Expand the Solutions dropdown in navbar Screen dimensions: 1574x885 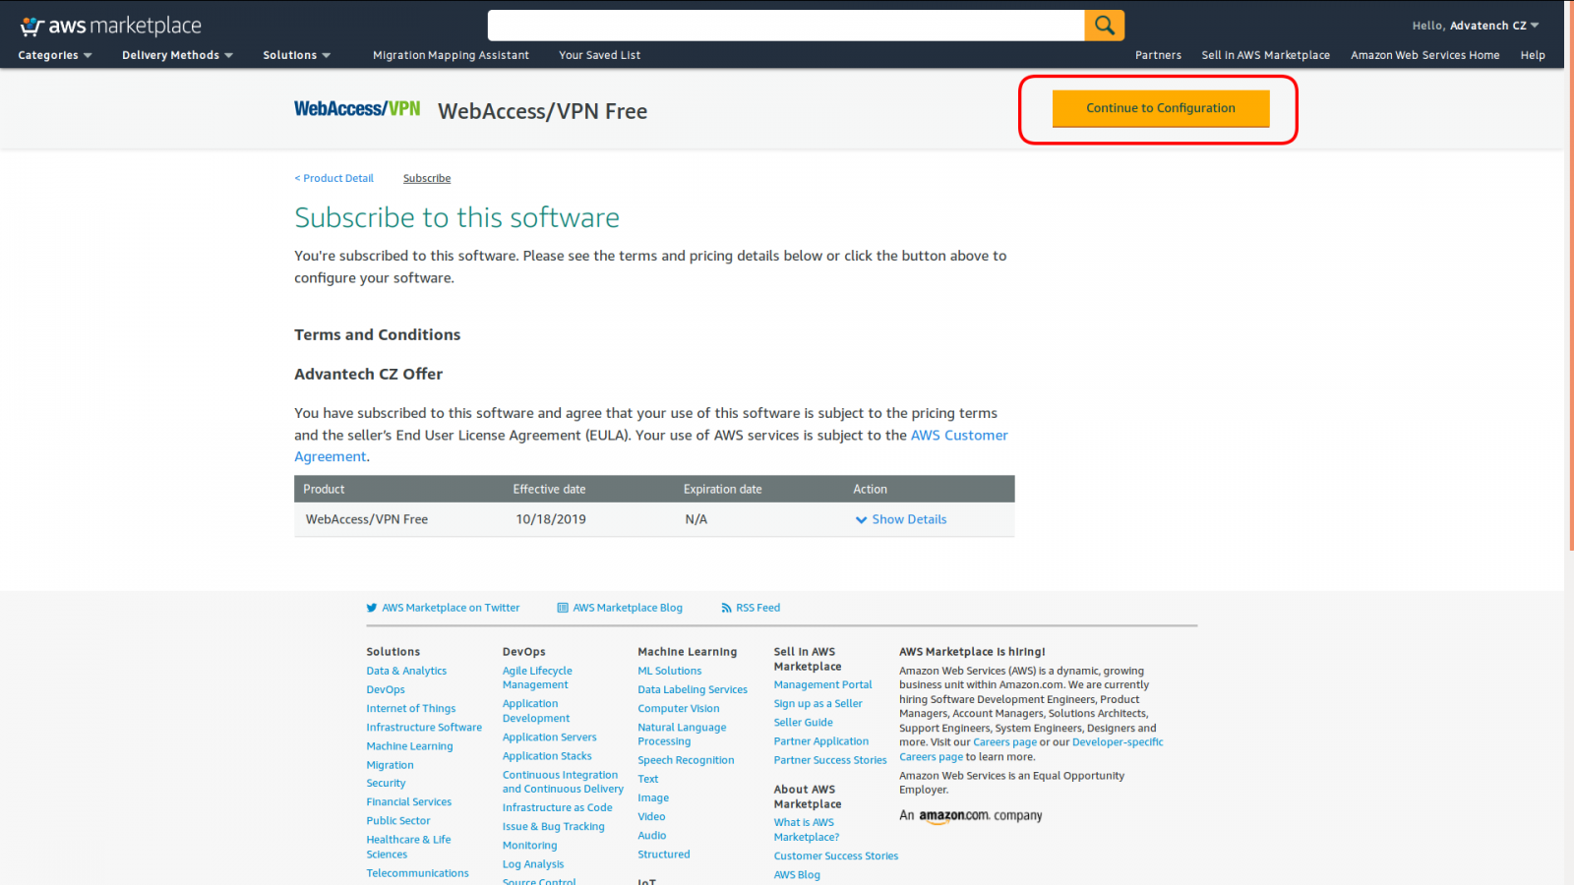pos(296,55)
